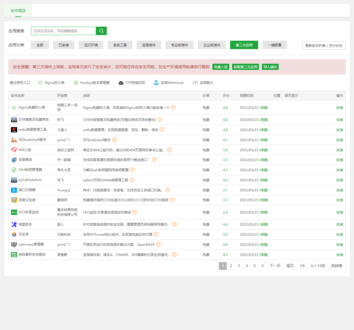Click help icon next to 端口扫描器 description
Viewport: 354px width, 330px height.
[x=168, y=190]
